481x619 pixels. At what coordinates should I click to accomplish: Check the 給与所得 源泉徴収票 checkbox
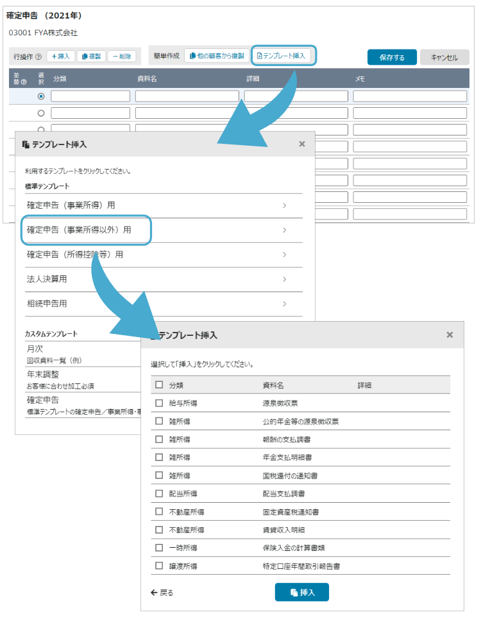click(x=159, y=403)
